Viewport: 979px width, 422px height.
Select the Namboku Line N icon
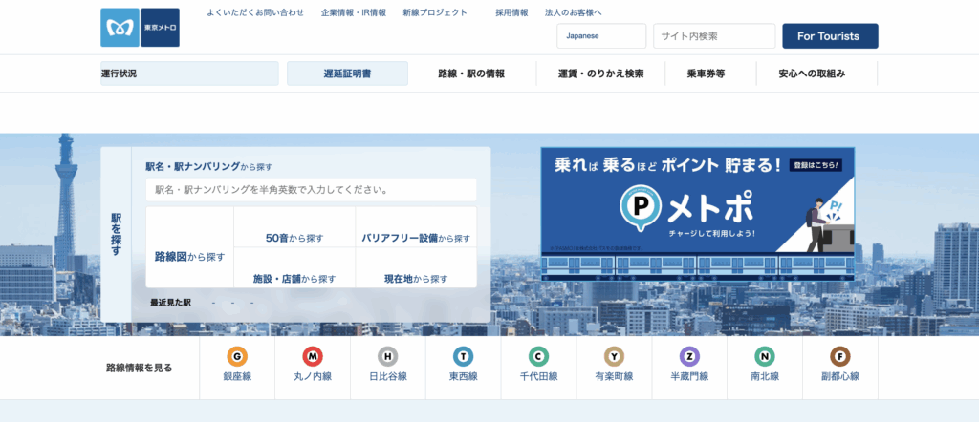(765, 356)
